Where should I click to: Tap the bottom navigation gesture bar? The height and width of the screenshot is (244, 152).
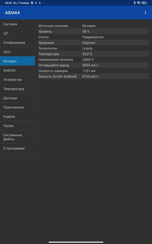(x=76, y=242)
